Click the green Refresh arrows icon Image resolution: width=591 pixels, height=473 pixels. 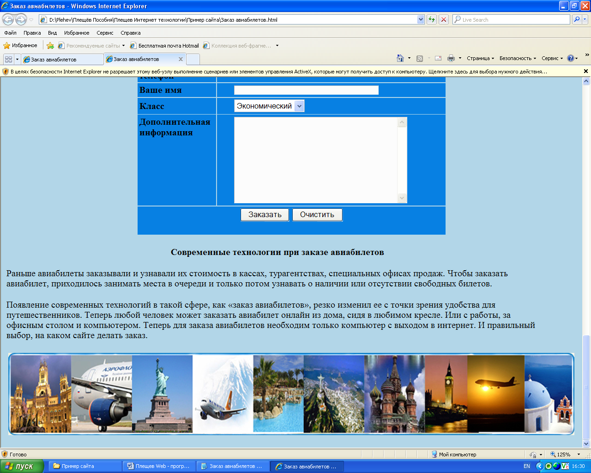432,19
